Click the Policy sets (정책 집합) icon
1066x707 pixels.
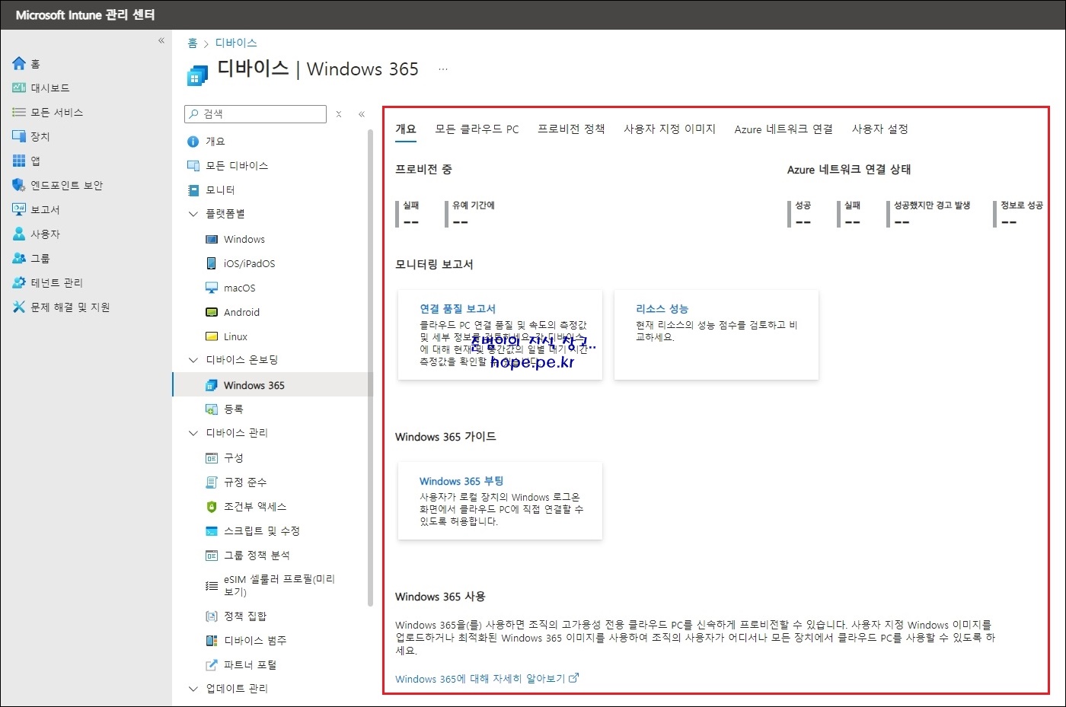click(212, 616)
